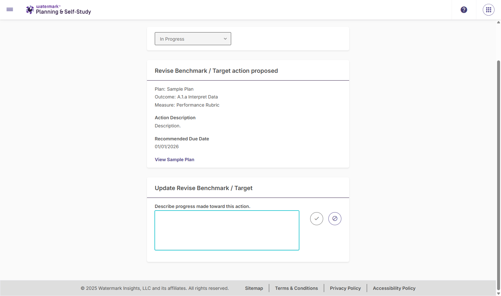Select the 'Update Revise Benchmark / Target' heading

[204, 188]
